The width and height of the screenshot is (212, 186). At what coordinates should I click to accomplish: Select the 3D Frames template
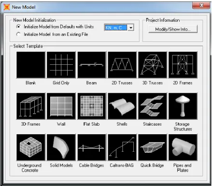(x=31, y=106)
